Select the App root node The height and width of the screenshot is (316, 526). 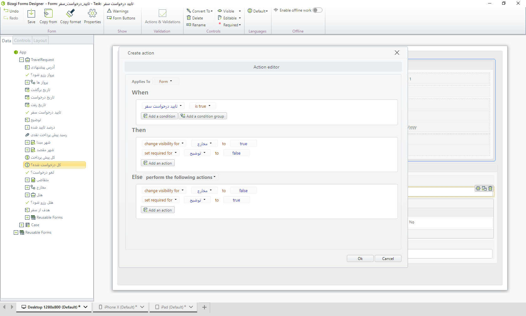click(20, 52)
